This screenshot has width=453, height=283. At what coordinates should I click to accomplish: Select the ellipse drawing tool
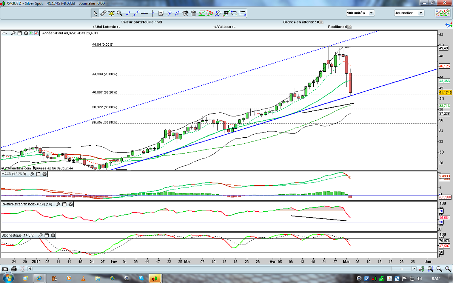click(234, 13)
